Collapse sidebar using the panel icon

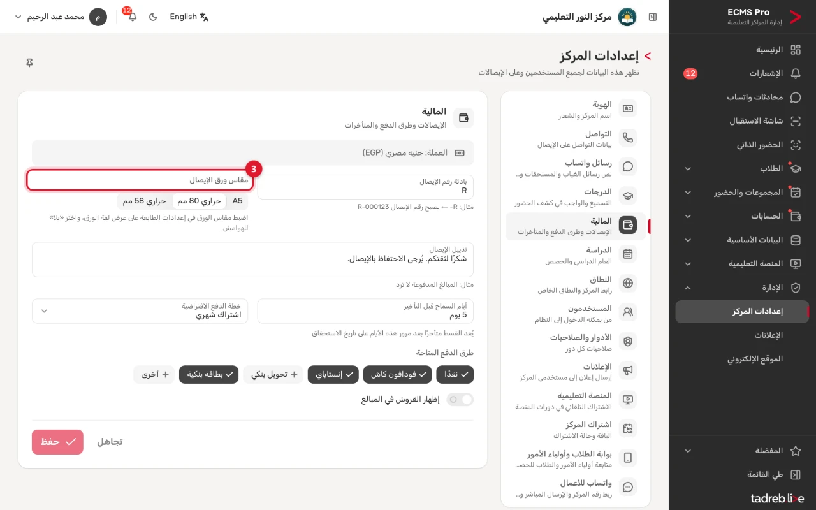point(652,17)
